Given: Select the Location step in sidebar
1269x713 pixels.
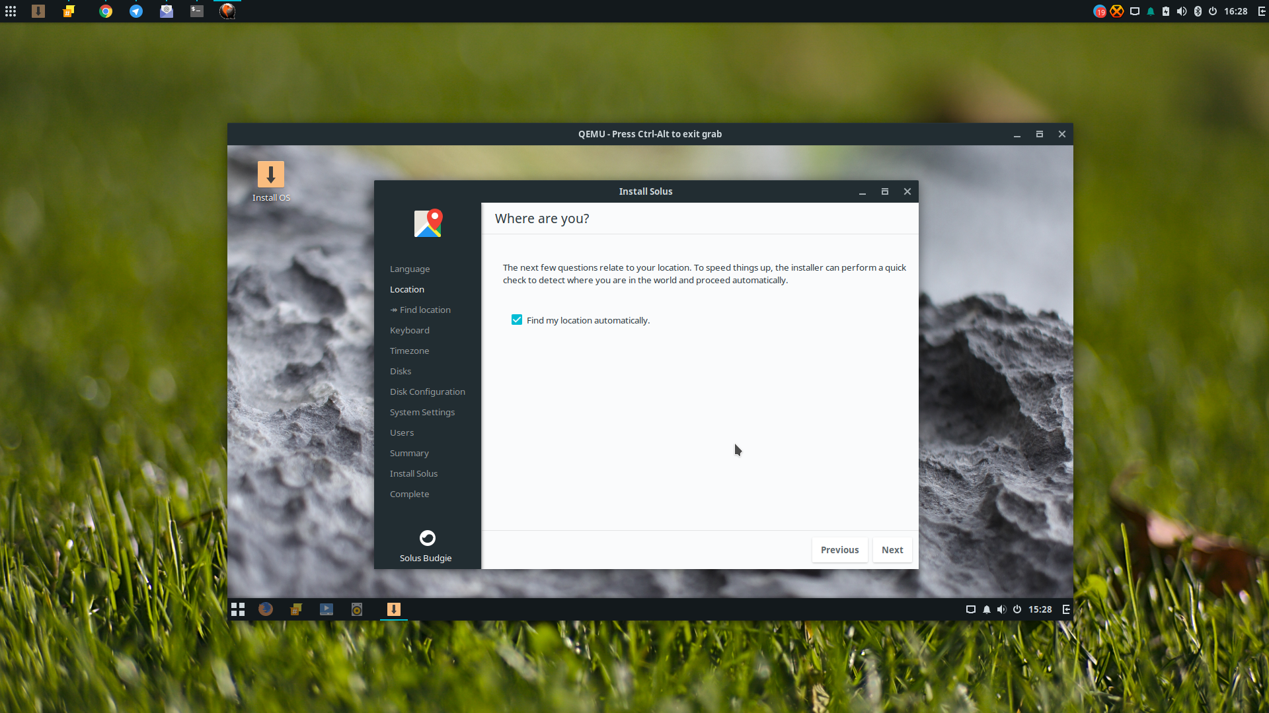Looking at the screenshot, I should tap(407, 289).
